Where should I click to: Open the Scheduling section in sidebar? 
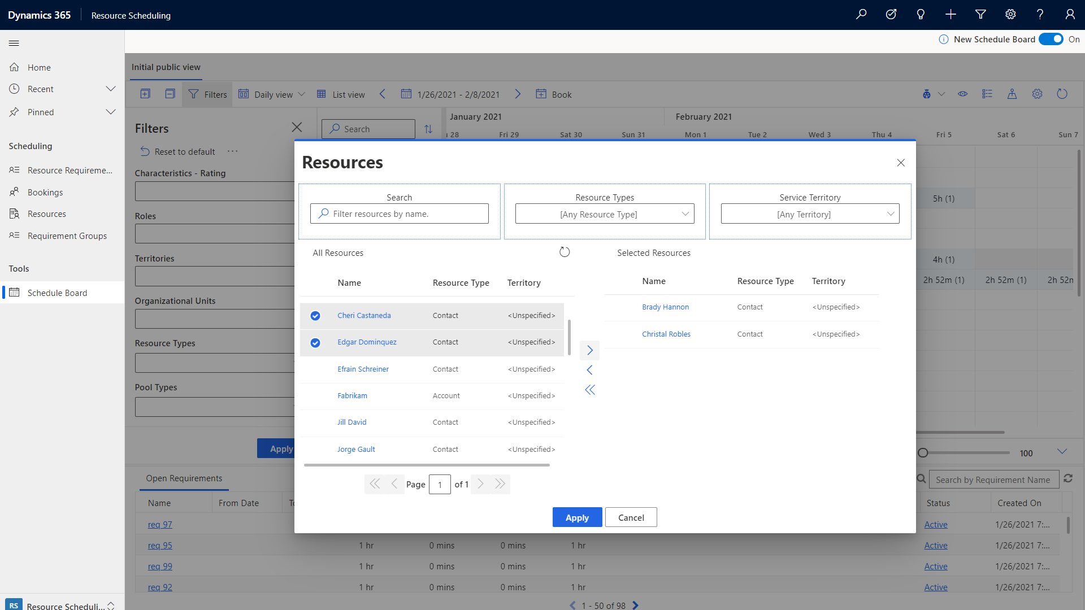pyautogui.click(x=31, y=146)
